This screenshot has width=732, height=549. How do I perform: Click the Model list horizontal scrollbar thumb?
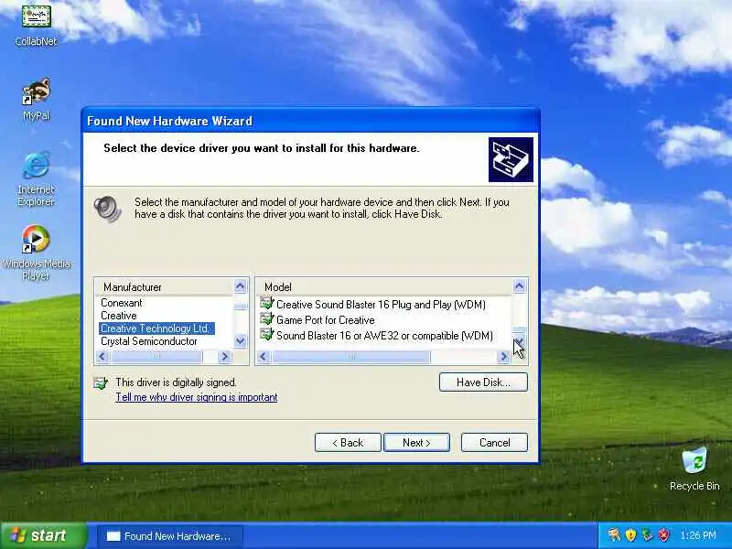351,357
